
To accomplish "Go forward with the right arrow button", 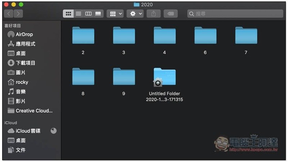I will pos(18,14).
